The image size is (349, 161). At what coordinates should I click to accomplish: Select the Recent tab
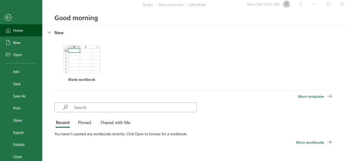coord(63,123)
